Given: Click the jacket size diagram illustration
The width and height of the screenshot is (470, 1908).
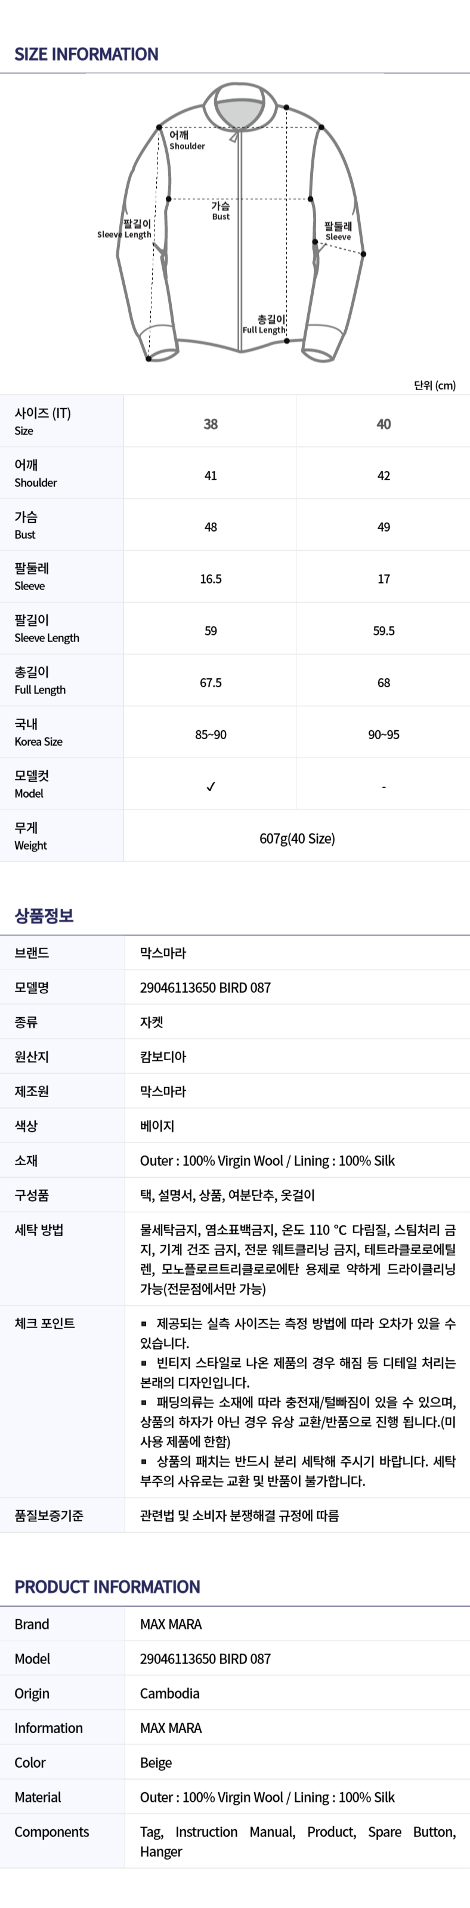Looking at the screenshot, I should coord(240,222).
